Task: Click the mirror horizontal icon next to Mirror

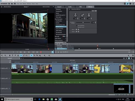Action: (76, 29)
